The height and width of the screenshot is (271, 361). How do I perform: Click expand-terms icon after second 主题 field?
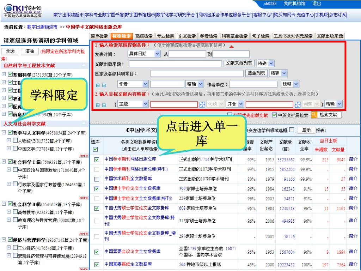(298, 104)
